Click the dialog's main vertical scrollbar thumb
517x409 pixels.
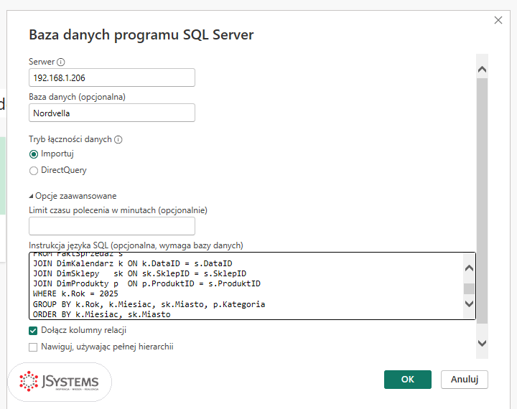[x=482, y=201]
